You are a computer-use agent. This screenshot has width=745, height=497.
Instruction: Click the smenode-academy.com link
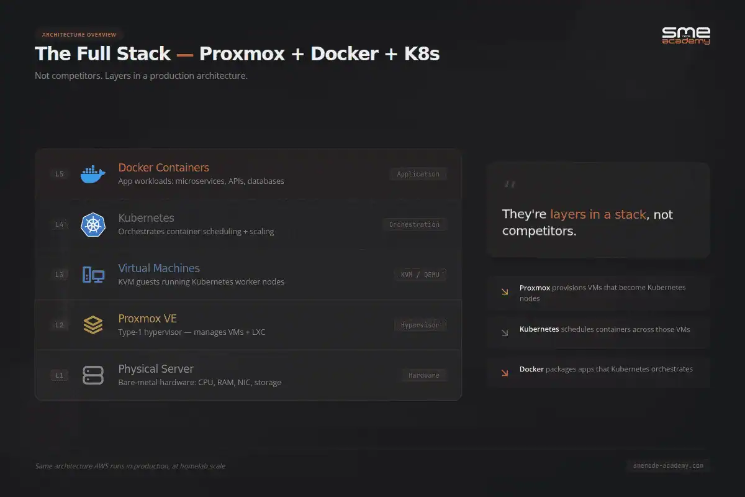pyautogui.click(x=668, y=465)
